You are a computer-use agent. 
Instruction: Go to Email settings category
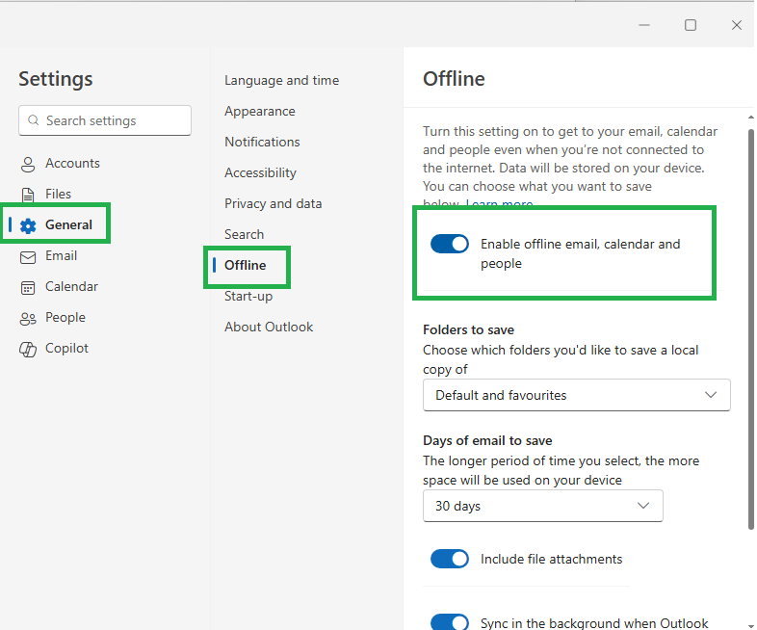pos(61,256)
